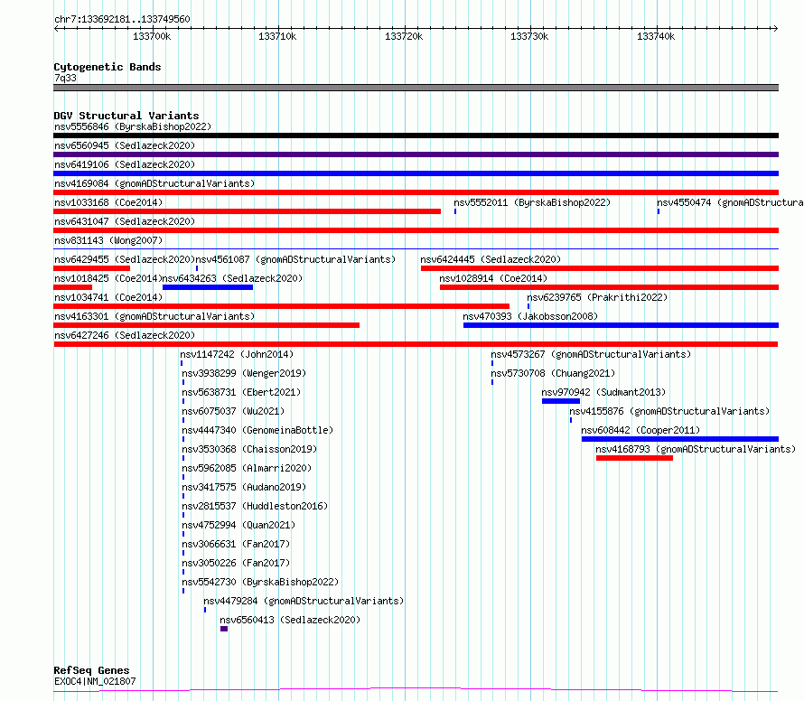Open nsv3938299 (Wenger2019) label
This screenshot has height=701, width=804.
point(244,373)
